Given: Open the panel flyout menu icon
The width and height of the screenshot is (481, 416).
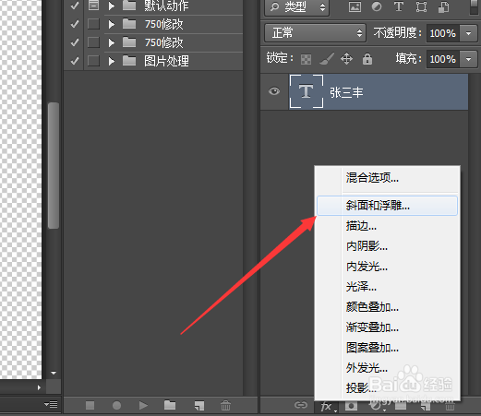Looking at the screenshot, I should [x=51, y=404].
